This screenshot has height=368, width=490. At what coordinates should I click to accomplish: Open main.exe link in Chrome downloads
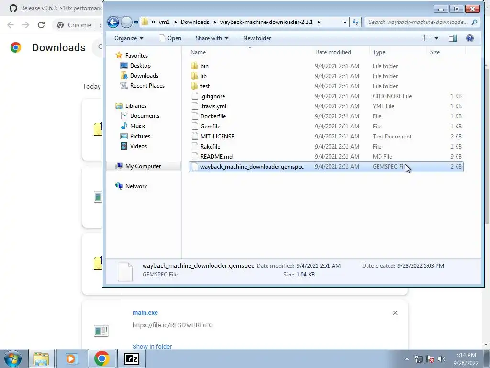(145, 312)
